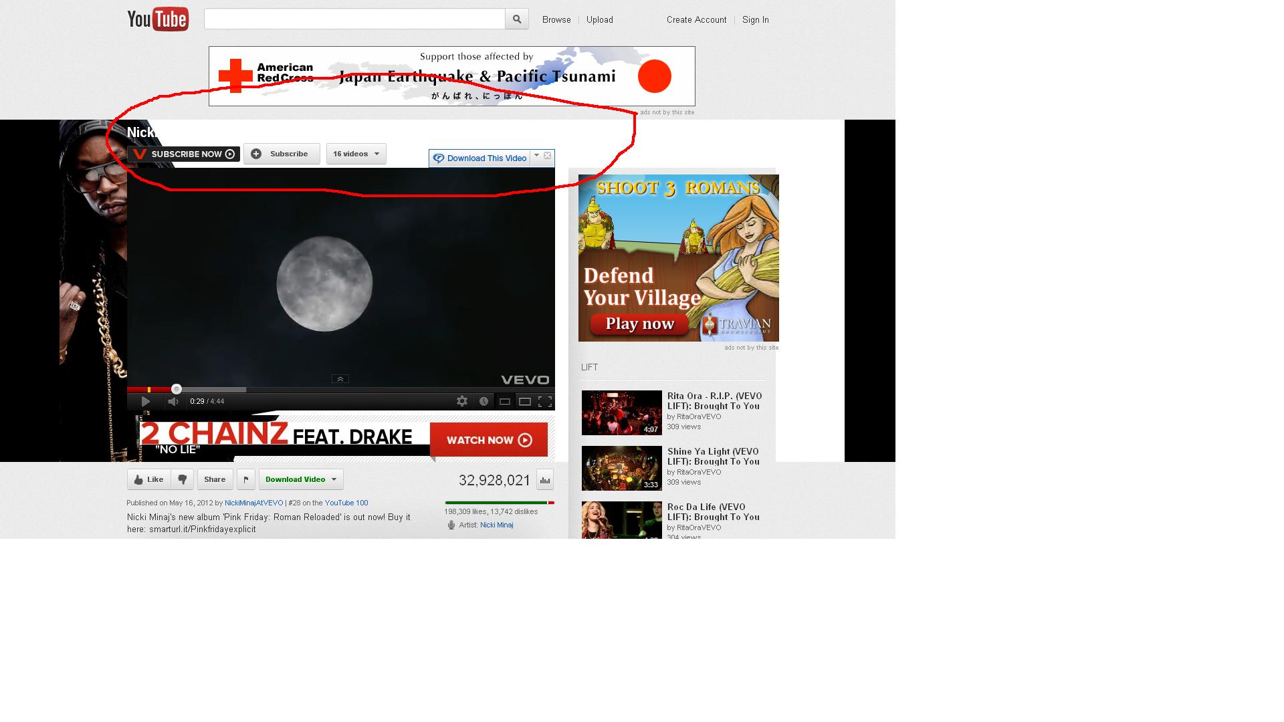Image resolution: width=1284 pixels, height=722 pixels.
Task: Open Rita Ora R.I.P. video thumbnail
Action: coord(622,412)
